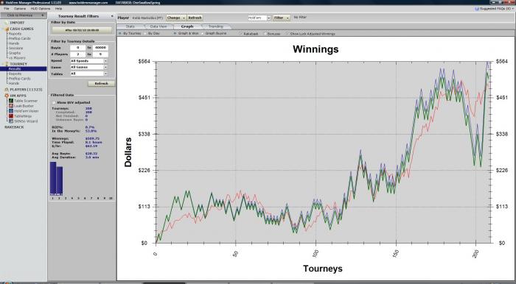Click the Holdem Manager title bar icon
This screenshot has height=284, width=516.
(3, 2)
